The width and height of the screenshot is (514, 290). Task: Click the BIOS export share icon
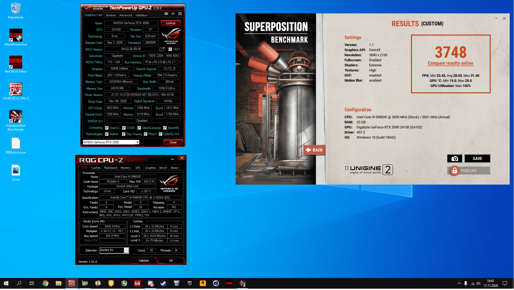point(162,49)
